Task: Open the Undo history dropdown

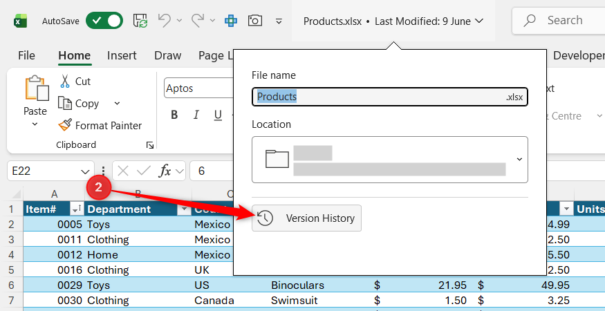Action: coord(179,21)
